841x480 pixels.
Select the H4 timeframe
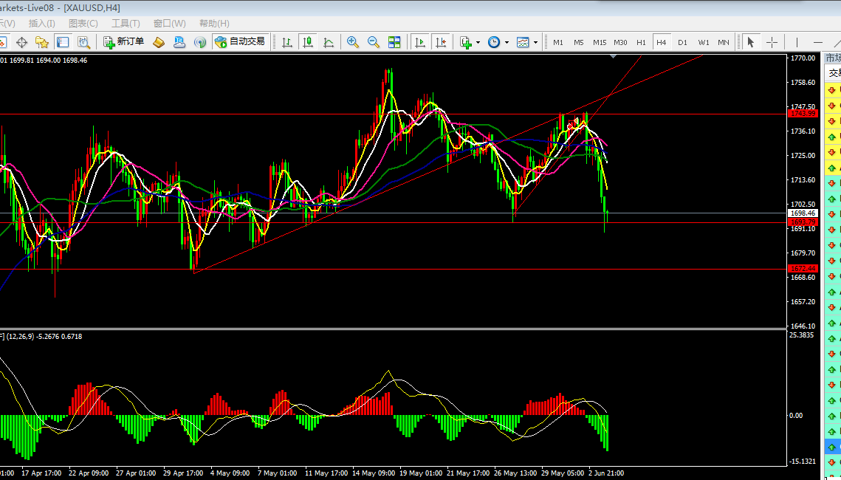(662, 42)
